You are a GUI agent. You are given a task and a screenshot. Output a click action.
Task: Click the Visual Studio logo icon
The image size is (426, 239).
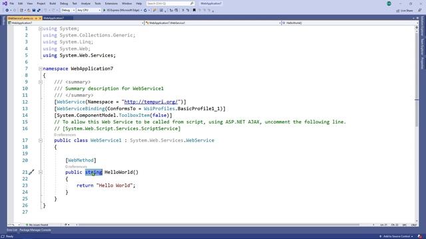coord(5,3)
